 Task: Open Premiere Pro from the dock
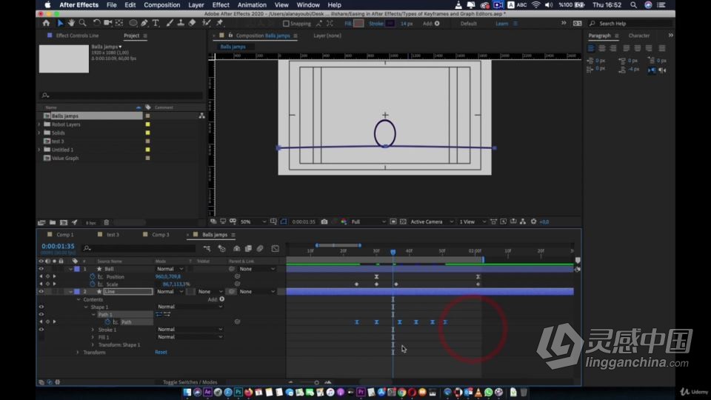pyautogui.click(x=361, y=393)
